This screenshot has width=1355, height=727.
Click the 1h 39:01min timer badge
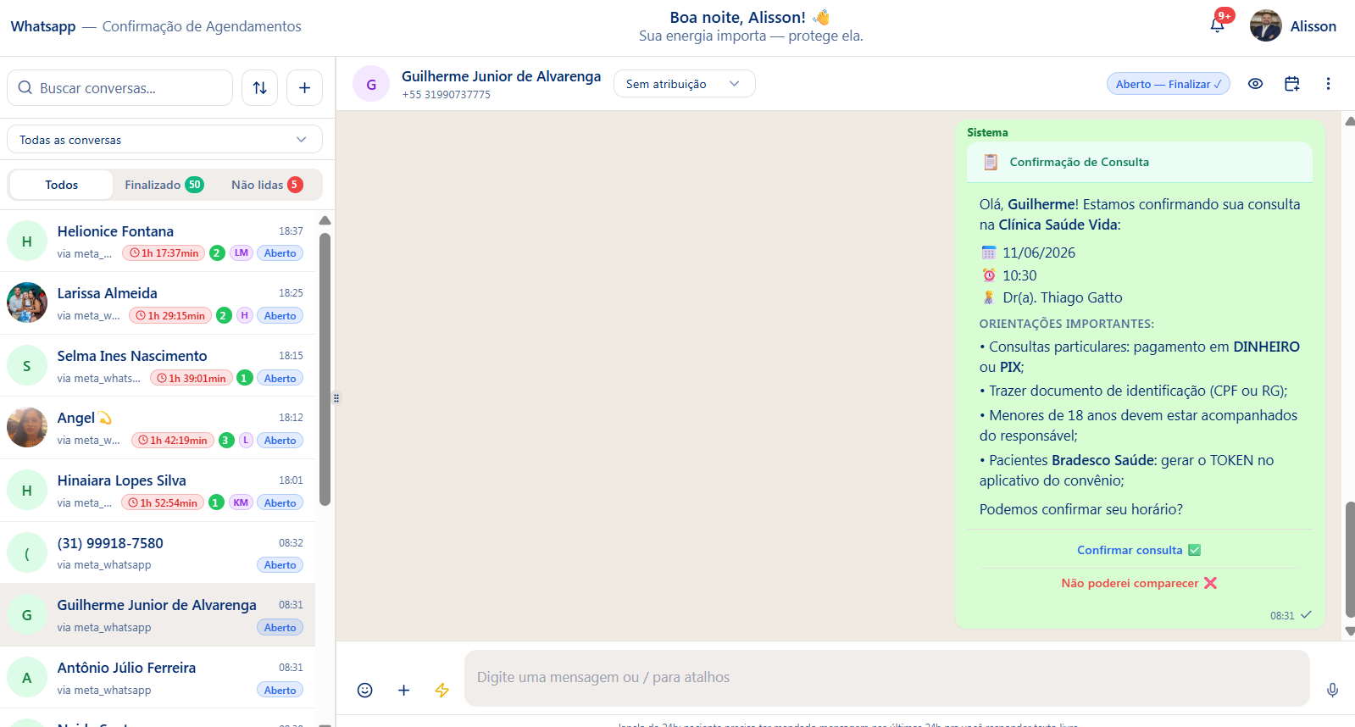point(192,379)
